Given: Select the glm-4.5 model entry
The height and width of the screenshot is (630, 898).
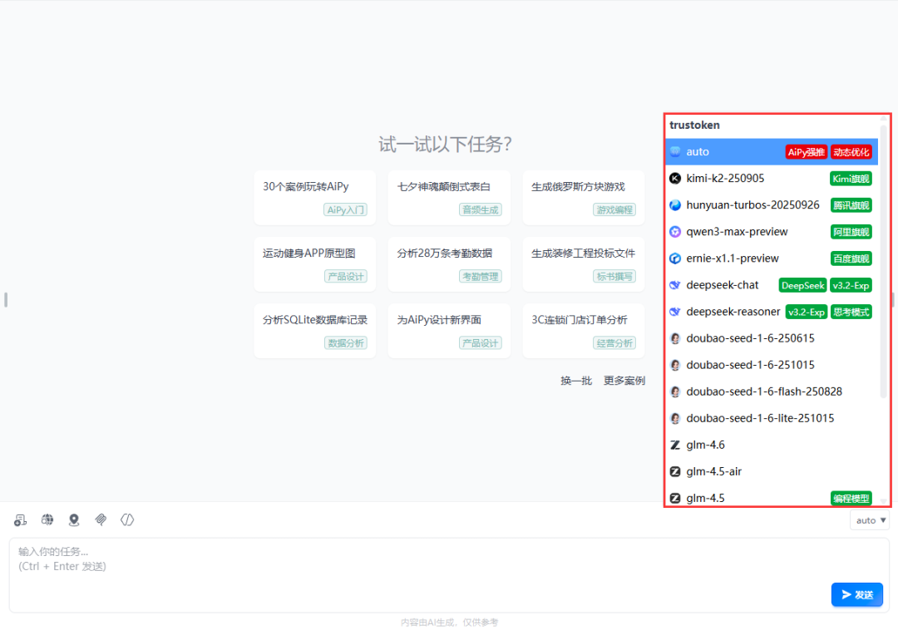Looking at the screenshot, I should click(772, 498).
